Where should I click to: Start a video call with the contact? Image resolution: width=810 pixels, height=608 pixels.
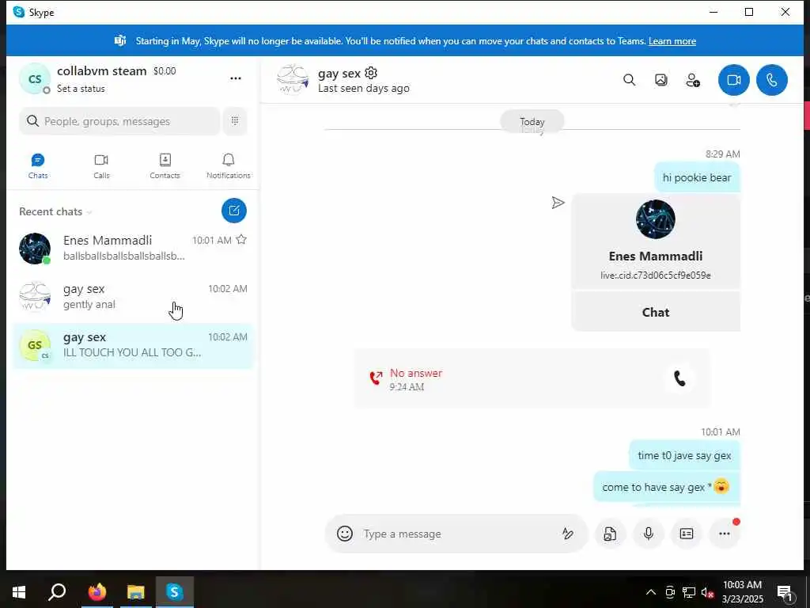(733, 80)
